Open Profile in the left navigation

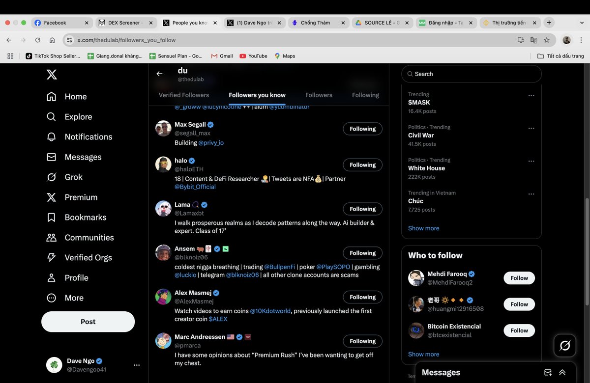coord(67,278)
